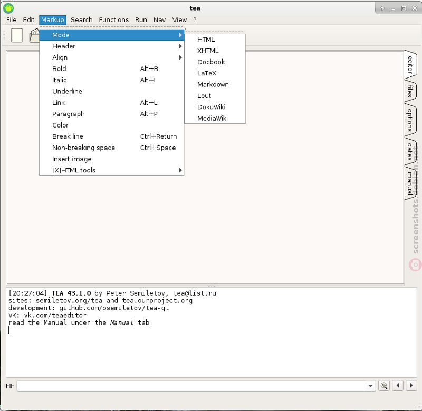Choose Bold from Markup menu
The image size is (422, 411).
pos(112,69)
